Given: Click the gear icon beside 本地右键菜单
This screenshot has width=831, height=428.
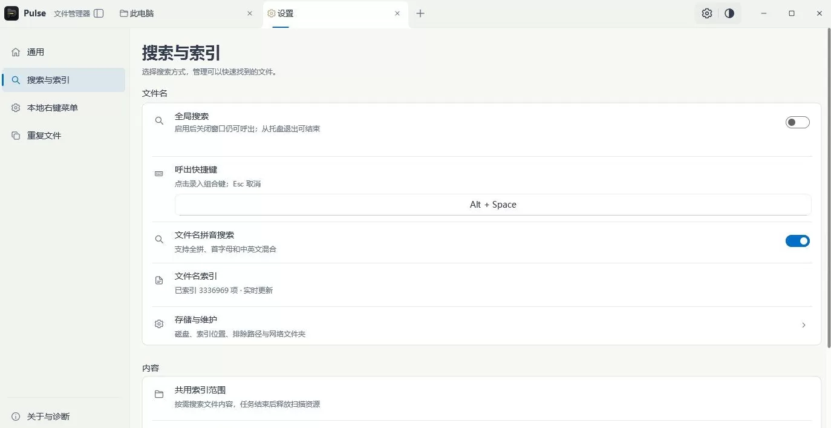Looking at the screenshot, I should point(16,108).
